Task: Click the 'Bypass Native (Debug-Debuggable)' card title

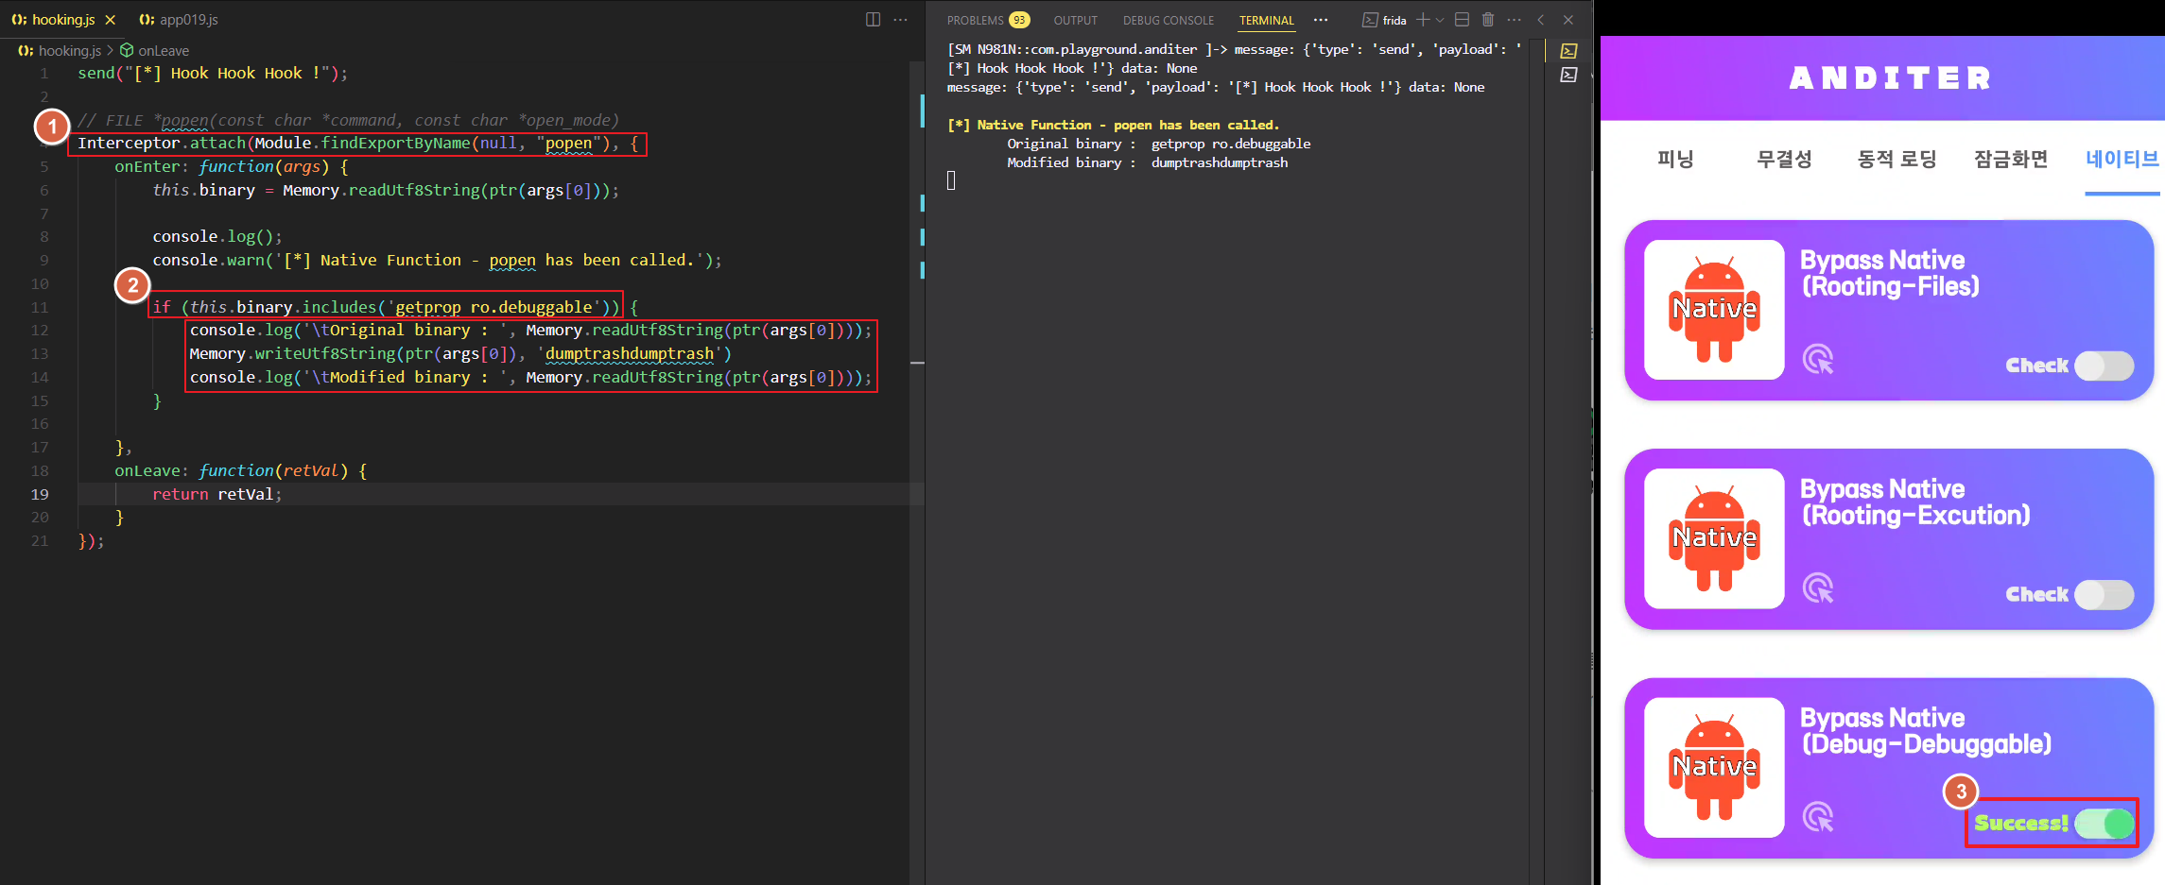Action: [1926, 731]
